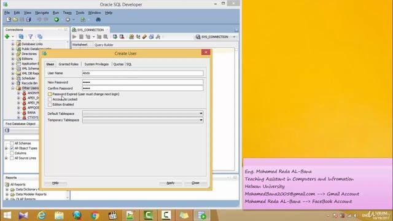Open Visual Studio from the taskbar
This screenshot has height=221, width=393.
click(x=23, y=215)
